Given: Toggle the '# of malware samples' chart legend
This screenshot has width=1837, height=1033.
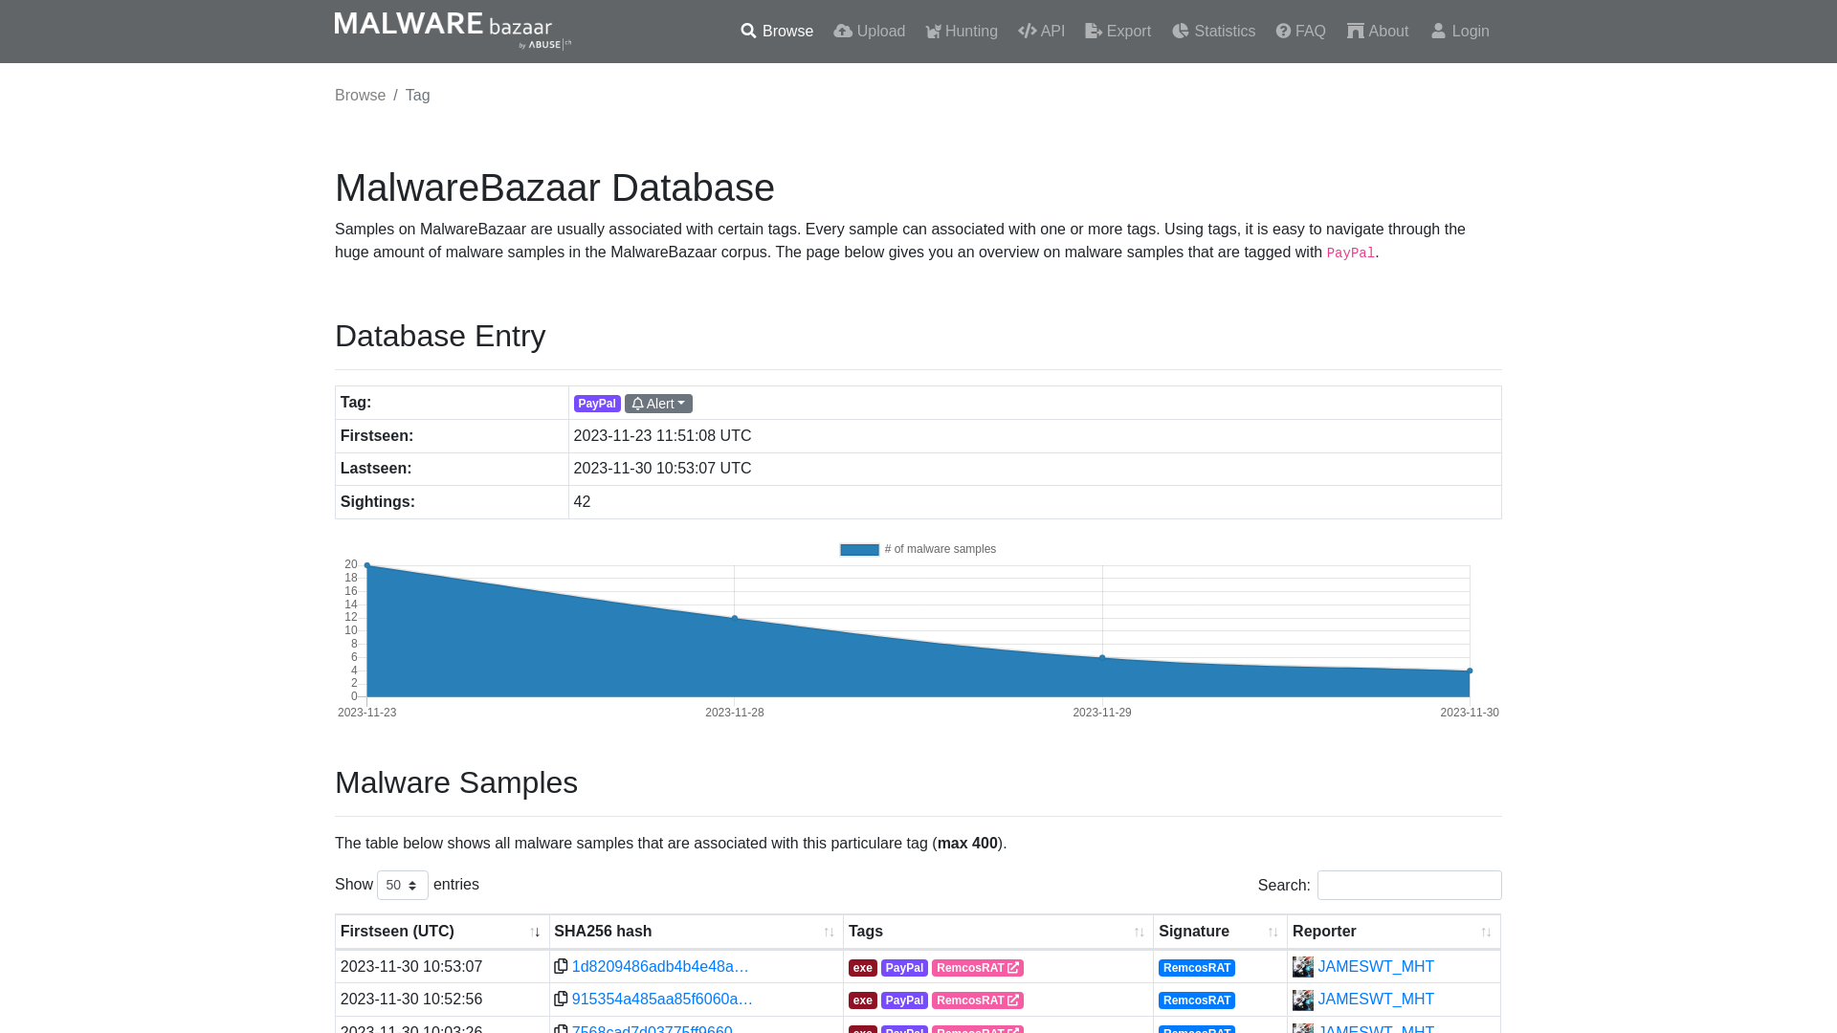Looking at the screenshot, I should [918, 549].
